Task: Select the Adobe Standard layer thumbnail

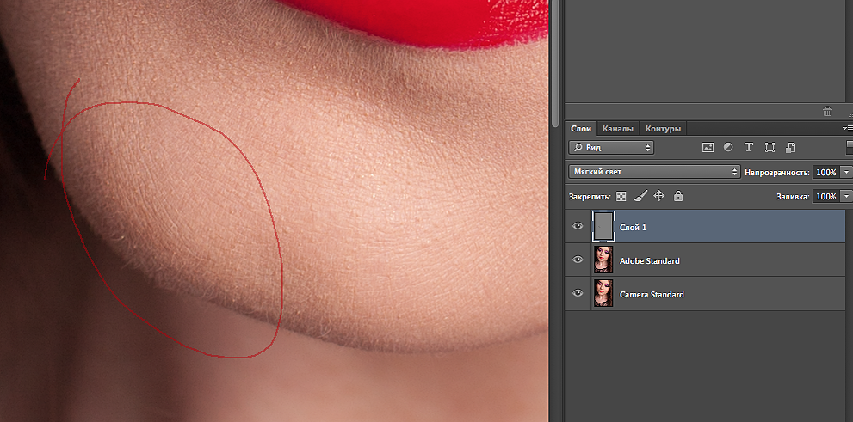Action: pos(603,260)
